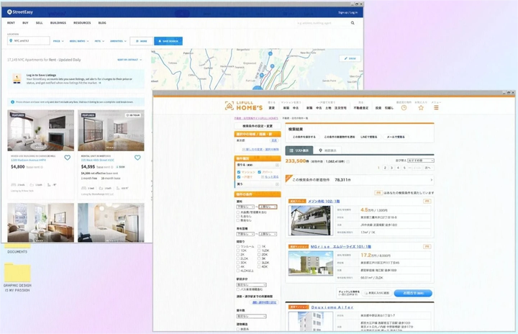Open the BUY menu on StreetEasy
518x334 pixels.
[25, 23]
